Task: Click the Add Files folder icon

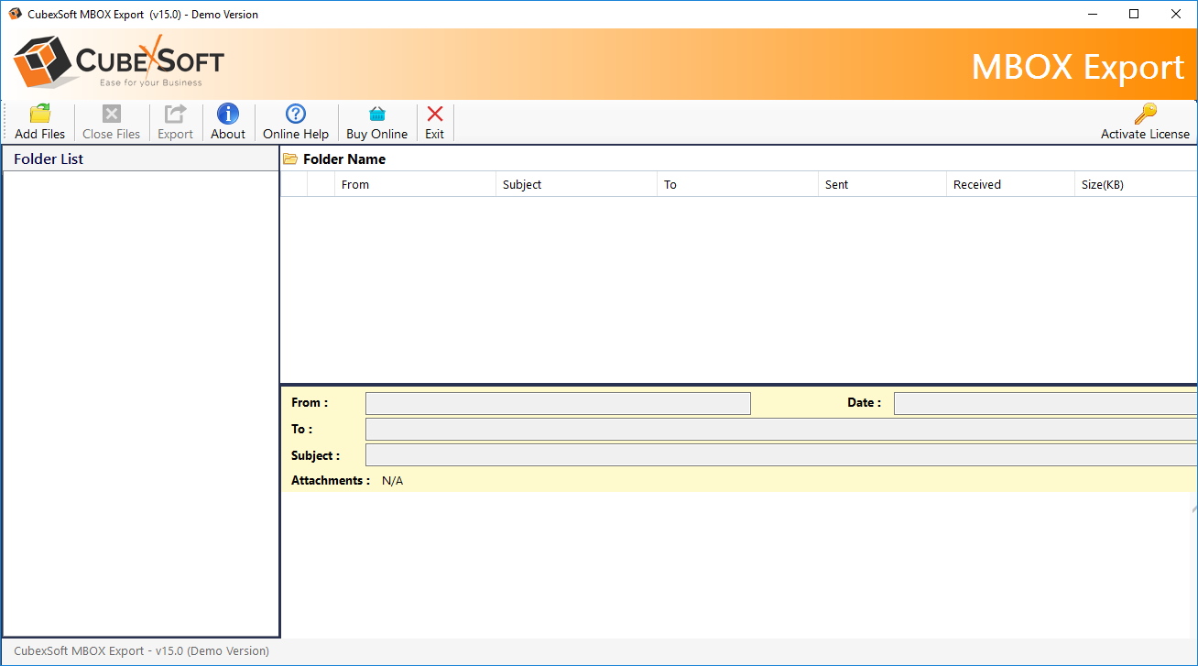Action: (x=40, y=114)
